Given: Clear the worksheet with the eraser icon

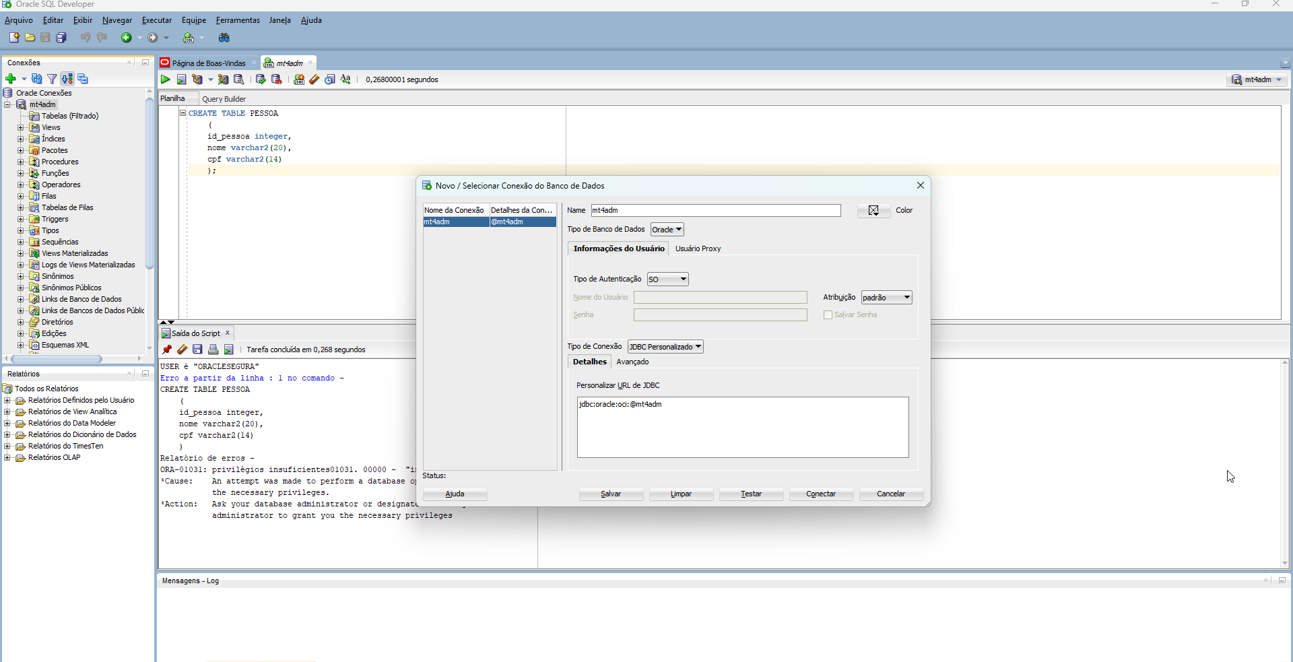Looking at the screenshot, I should (314, 79).
